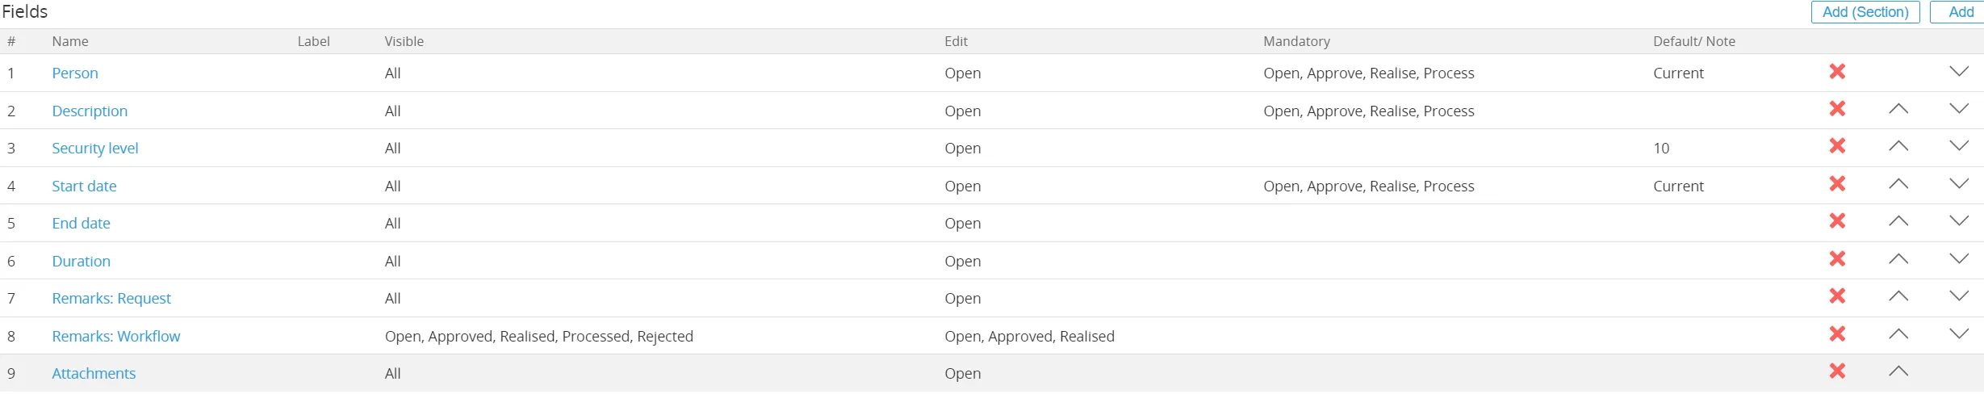Move the Person field down
This screenshot has width=1984, height=394.
point(1958,72)
